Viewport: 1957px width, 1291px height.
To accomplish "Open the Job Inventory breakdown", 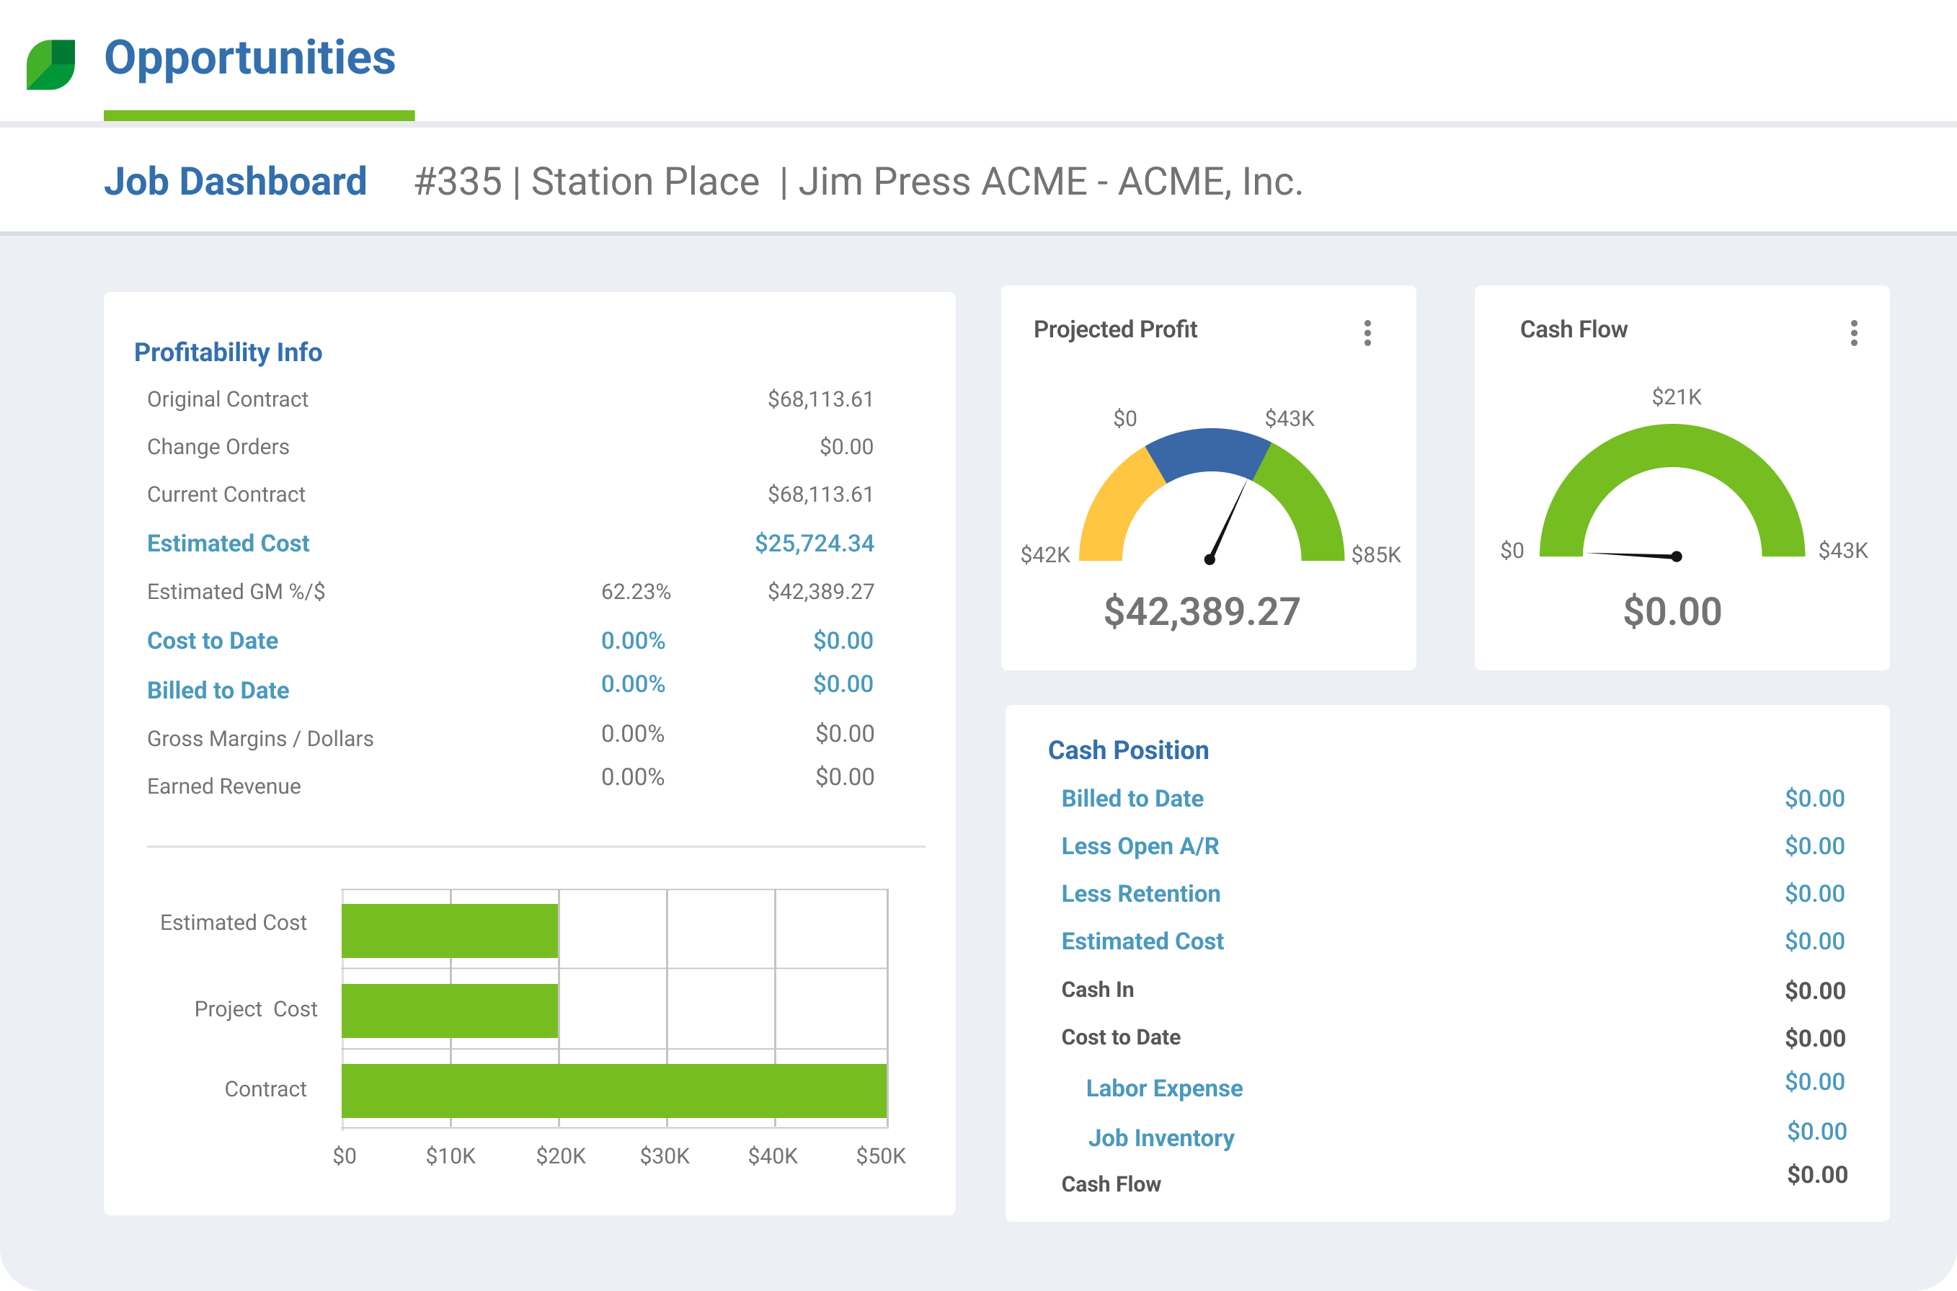I will [1161, 1138].
